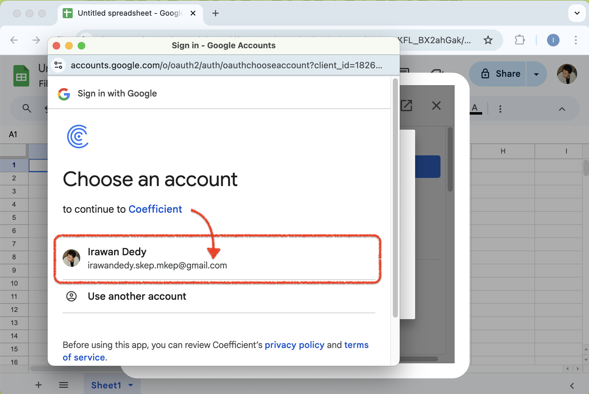Select the Irawan Dedy account

[x=219, y=259]
